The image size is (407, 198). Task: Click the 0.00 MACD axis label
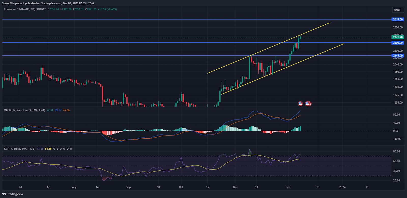(x=396, y=131)
